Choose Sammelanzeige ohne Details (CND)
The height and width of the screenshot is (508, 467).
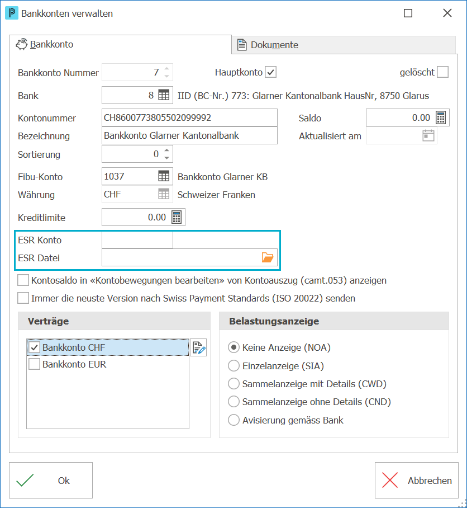click(x=234, y=402)
